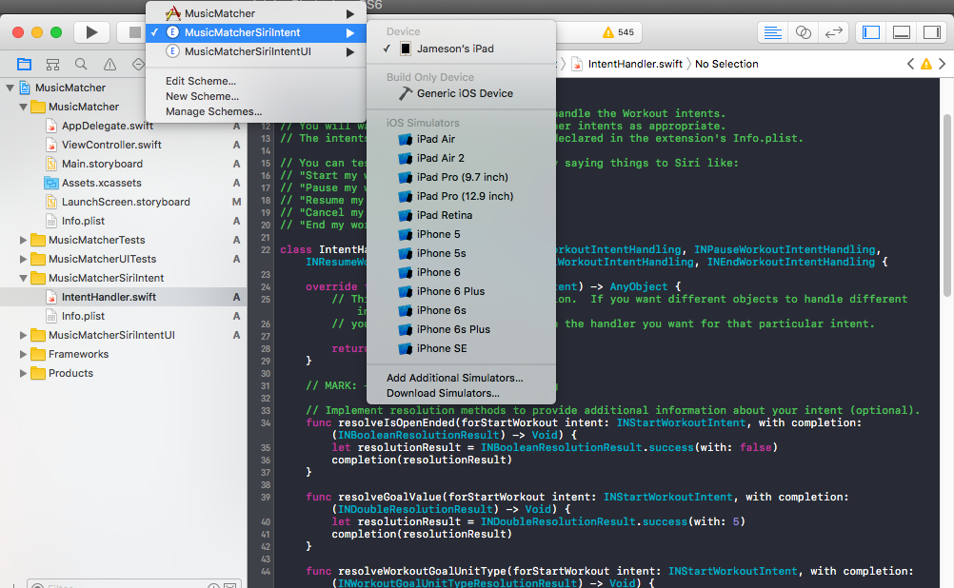954x588 pixels.
Task: Choose the MusicMatcherSiriIntentUI scheme
Action: [248, 51]
